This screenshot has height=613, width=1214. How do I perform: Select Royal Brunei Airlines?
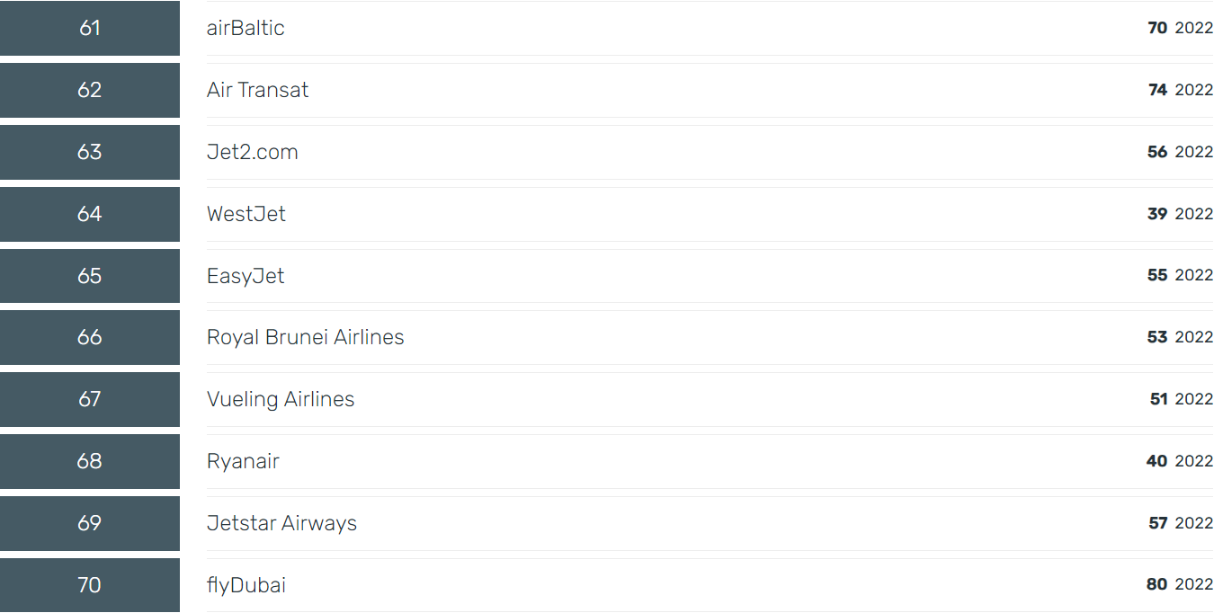(306, 337)
